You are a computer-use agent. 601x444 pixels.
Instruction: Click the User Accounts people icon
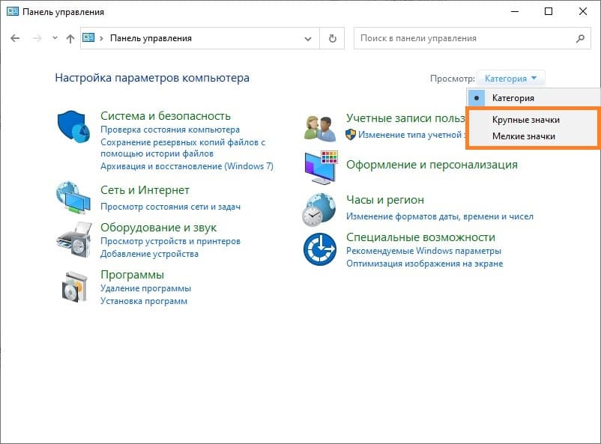320,128
